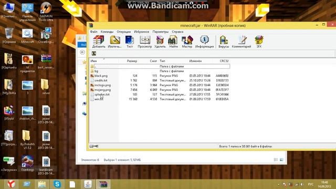Open the Команды menu
Viewport: 336px width, 189px height.
pos(107,31)
